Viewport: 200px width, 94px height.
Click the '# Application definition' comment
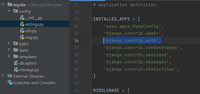tap(125, 5)
